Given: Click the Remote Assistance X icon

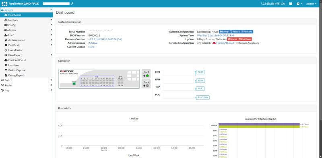Looking at the screenshot, I should coord(237,43).
